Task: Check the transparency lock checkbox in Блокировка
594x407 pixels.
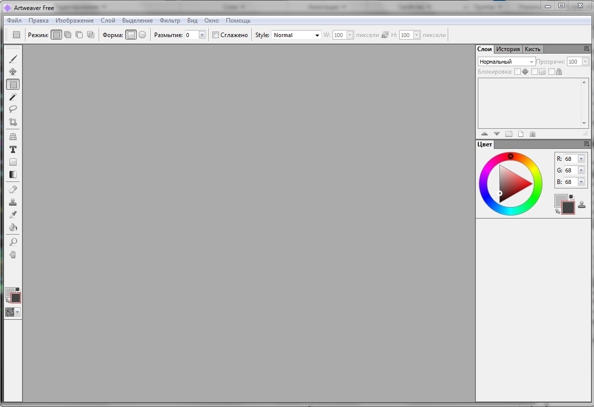Action: pyautogui.click(x=534, y=71)
